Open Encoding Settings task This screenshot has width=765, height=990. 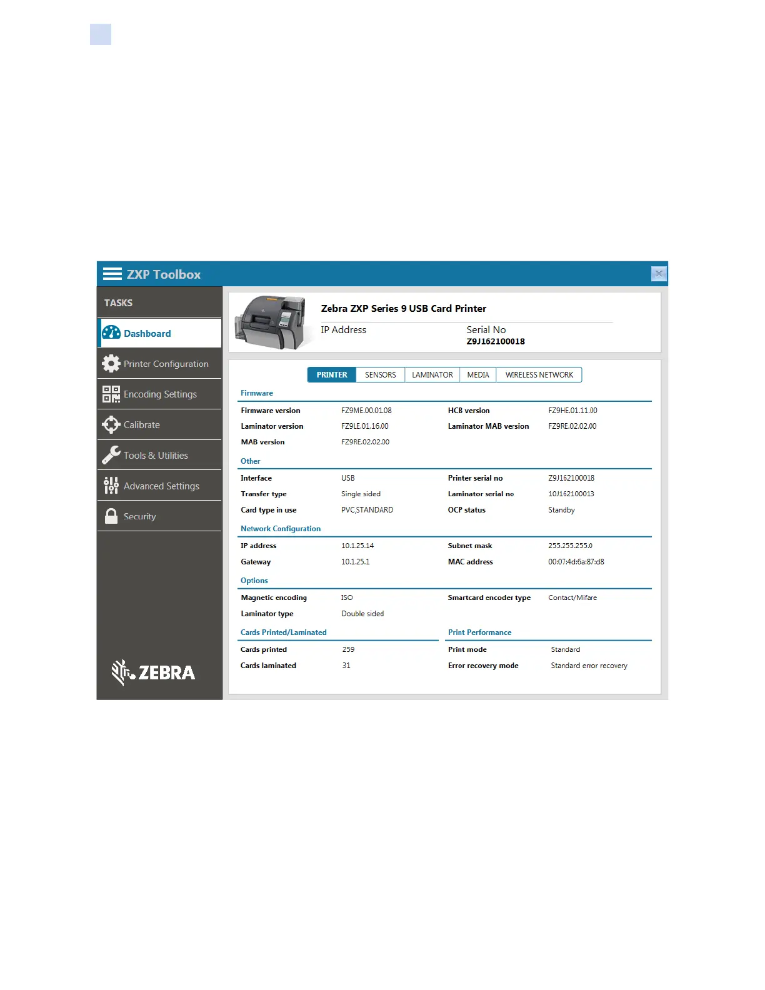click(160, 394)
